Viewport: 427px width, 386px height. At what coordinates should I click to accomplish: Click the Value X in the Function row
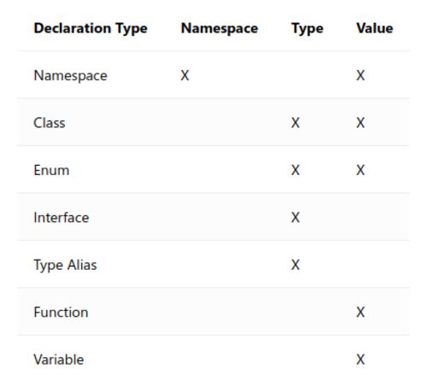360,313
